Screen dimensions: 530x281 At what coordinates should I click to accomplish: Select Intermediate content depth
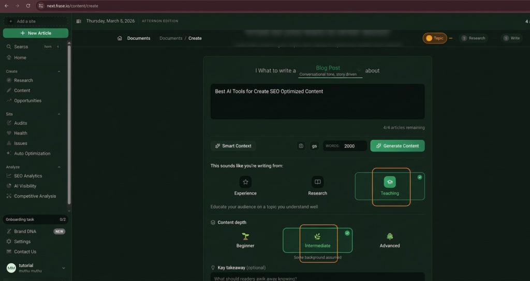tap(317, 241)
